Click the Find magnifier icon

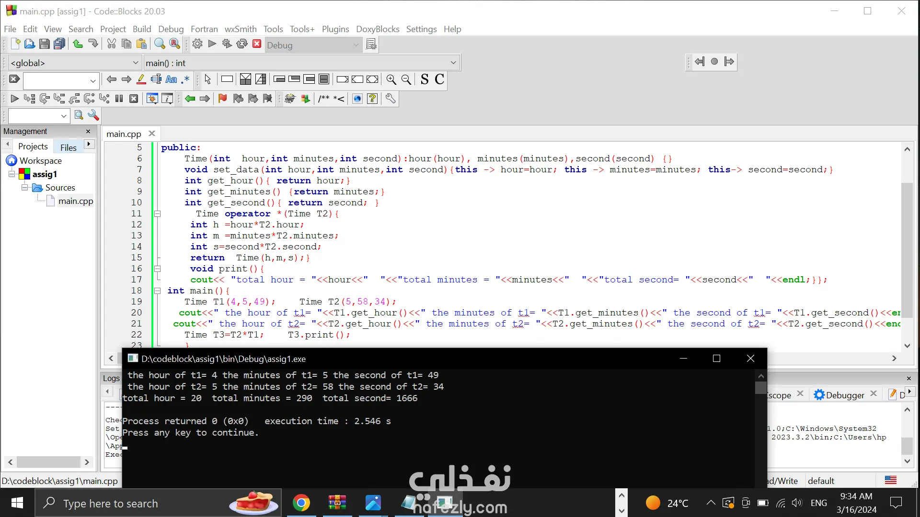coord(160,45)
